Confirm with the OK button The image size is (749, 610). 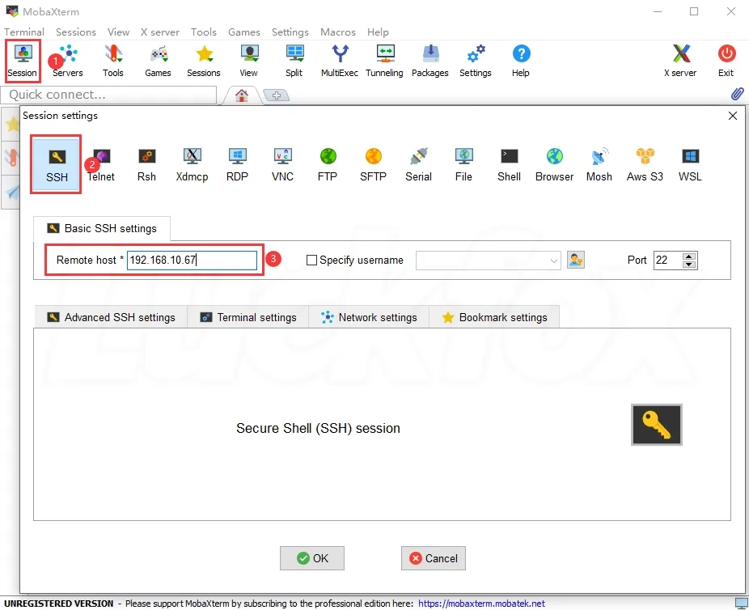tap(312, 558)
